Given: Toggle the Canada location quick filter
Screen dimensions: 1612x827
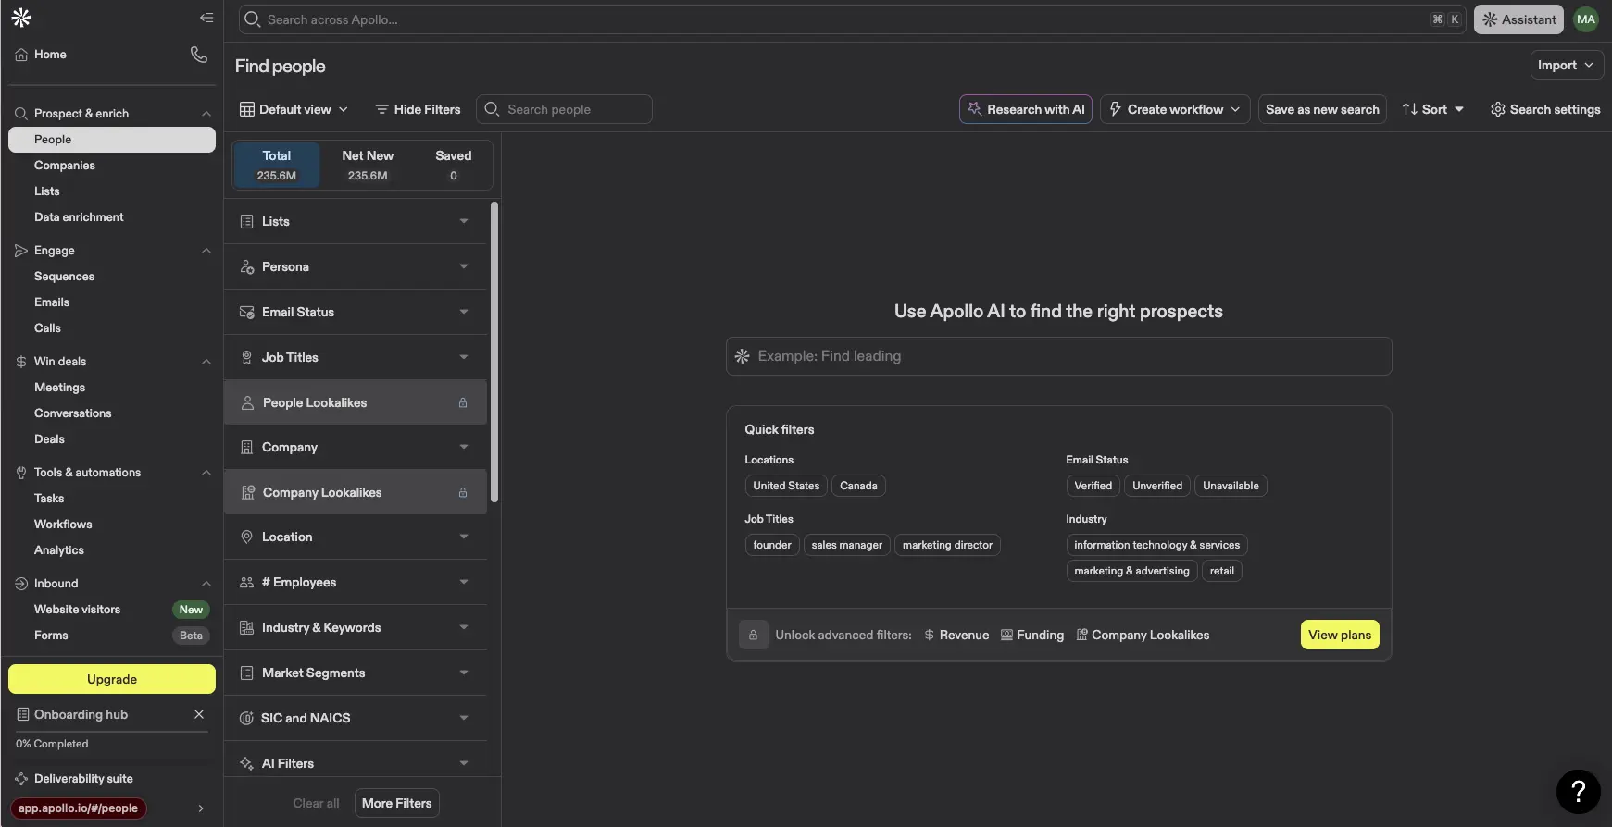Looking at the screenshot, I should click(858, 486).
